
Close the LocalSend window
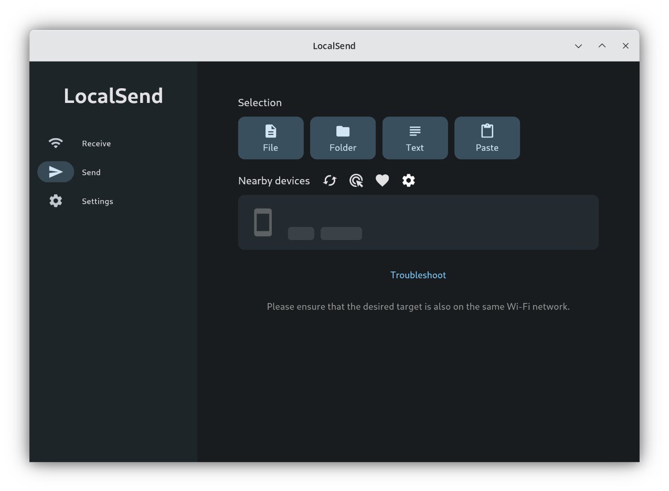click(x=625, y=46)
